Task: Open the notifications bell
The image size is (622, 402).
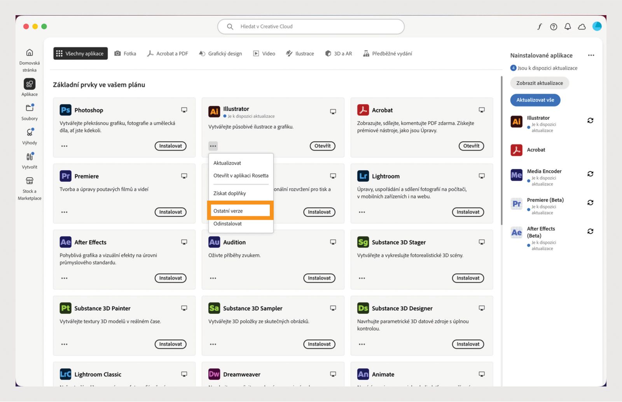Action: coord(568,26)
